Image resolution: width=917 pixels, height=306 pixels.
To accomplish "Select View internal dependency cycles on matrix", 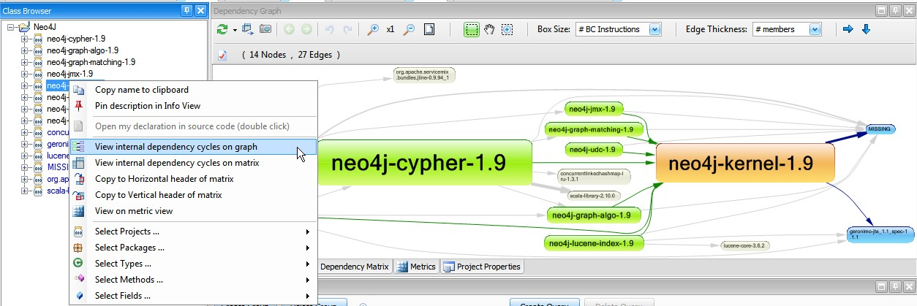I will point(193,163).
